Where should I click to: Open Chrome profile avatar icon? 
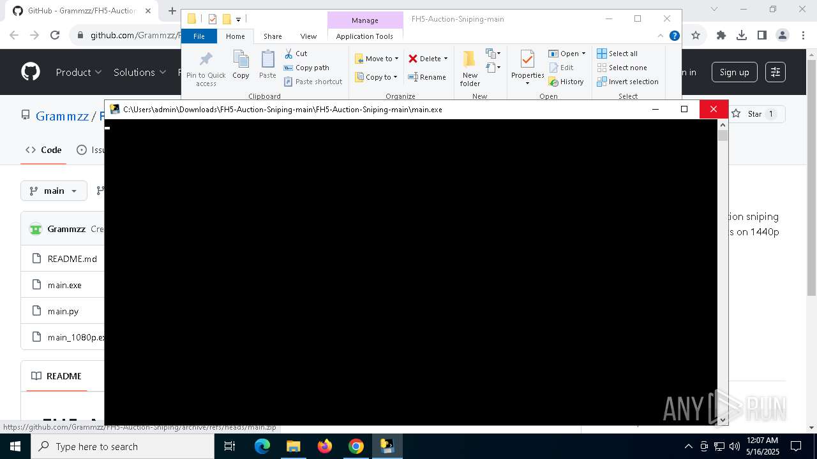tap(783, 36)
